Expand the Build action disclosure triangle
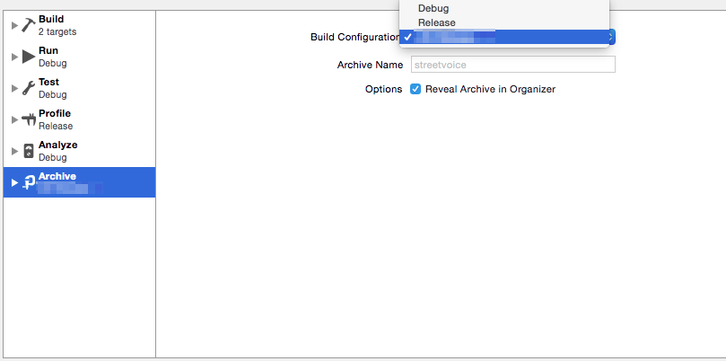This screenshot has width=726, height=361. [14, 25]
